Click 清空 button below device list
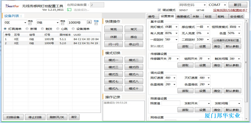This screenshot has height=123, width=251. [74, 117]
